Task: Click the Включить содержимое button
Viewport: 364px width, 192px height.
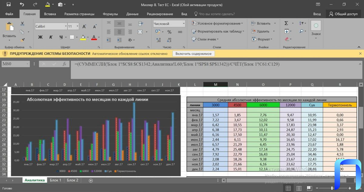Action: 194,54
